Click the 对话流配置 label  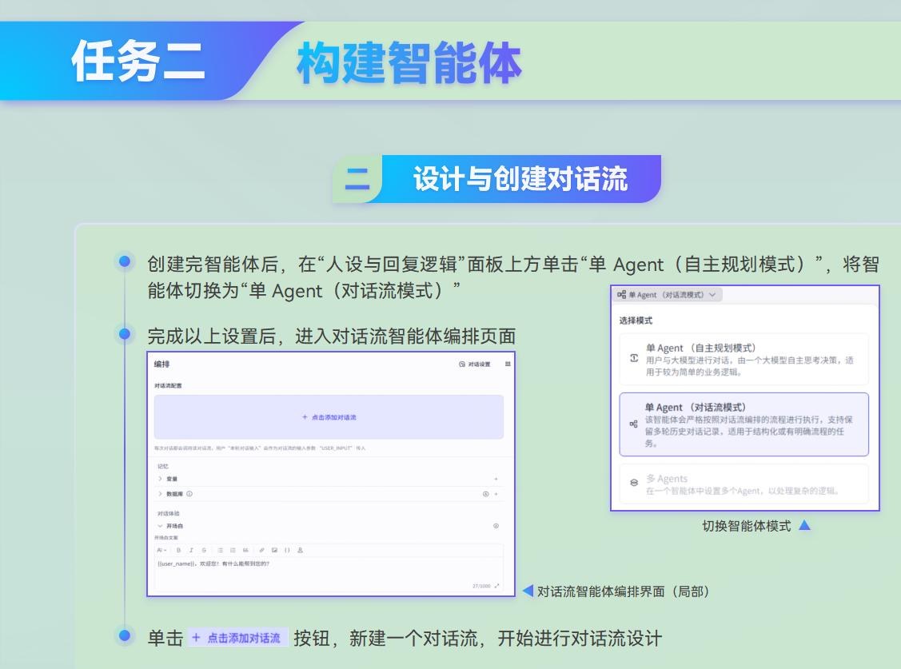168,385
